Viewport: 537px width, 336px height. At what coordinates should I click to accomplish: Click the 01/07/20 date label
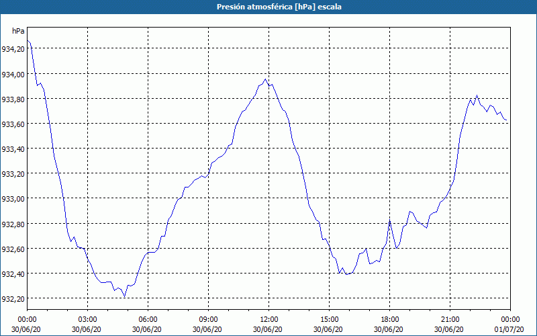coord(510,329)
